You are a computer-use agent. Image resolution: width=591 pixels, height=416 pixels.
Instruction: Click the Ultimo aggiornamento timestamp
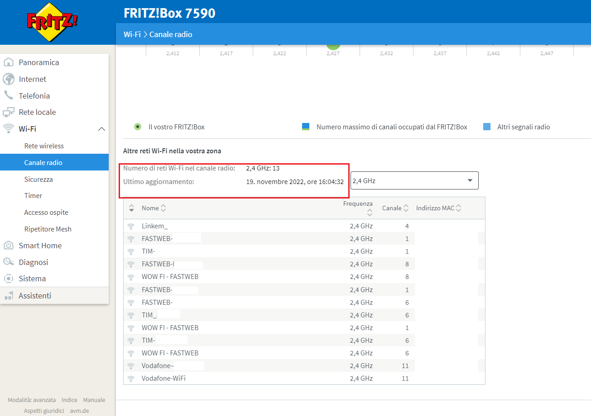(295, 182)
